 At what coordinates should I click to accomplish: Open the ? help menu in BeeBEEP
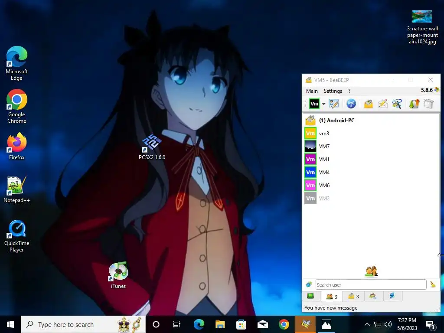(349, 91)
